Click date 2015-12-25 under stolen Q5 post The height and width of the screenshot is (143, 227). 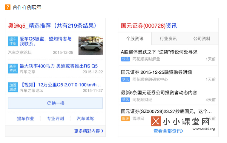63,52
